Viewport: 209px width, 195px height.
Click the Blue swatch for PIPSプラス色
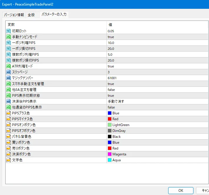pyautogui.click(x=109, y=113)
